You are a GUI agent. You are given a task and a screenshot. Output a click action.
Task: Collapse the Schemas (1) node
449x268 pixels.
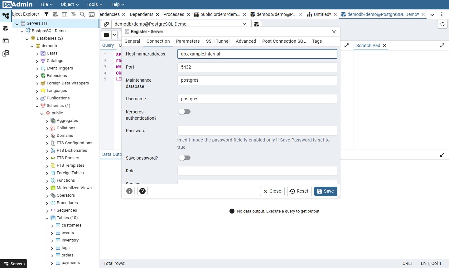37,106
